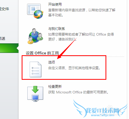Launch the 检查更新 green download arrow icon
Screen dimensions: 129x119
click(35, 94)
